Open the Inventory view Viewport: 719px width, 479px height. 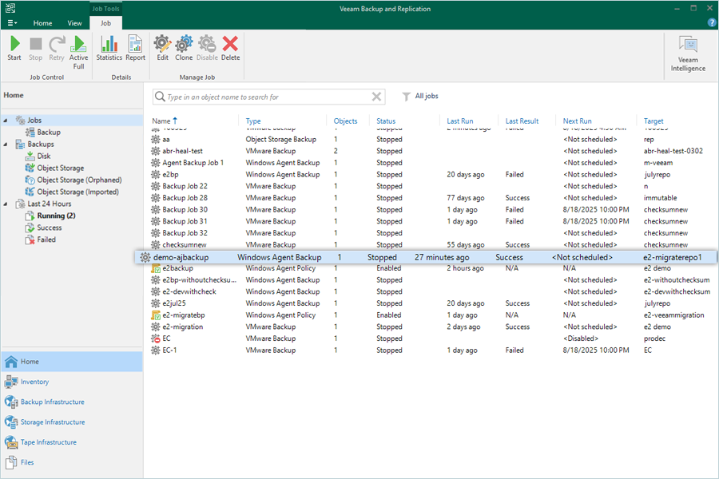[x=72, y=382]
